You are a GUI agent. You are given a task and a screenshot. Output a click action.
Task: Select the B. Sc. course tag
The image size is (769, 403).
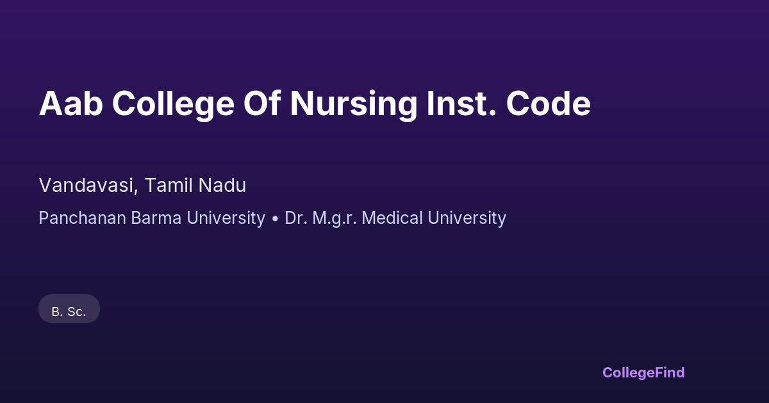click(69, 312)
